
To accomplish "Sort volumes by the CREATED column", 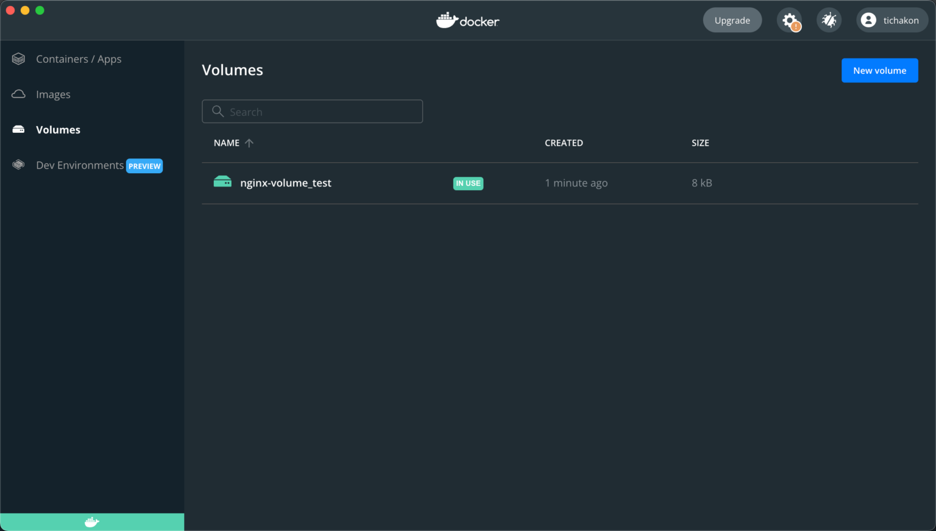I will (563, 143).
